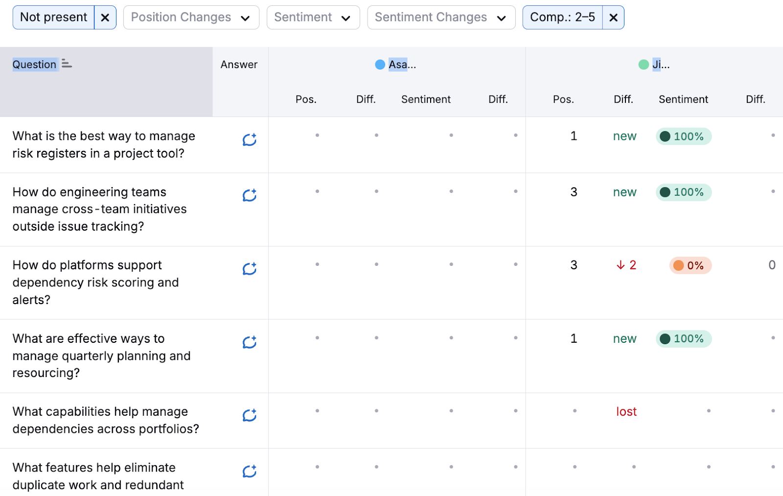Regenerate answer for the dependency risk scoring question

click(x=250, y=268)
